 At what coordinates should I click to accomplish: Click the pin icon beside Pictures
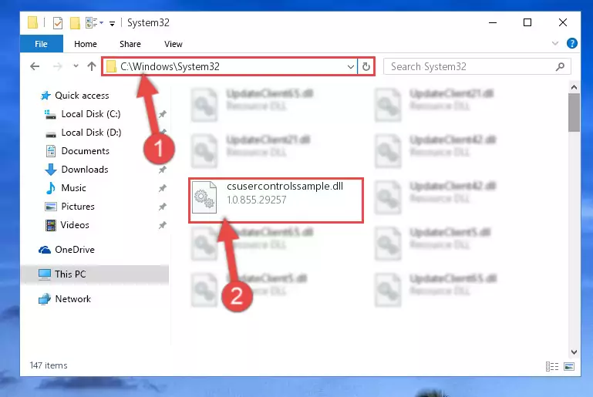[x=162, y=207]
